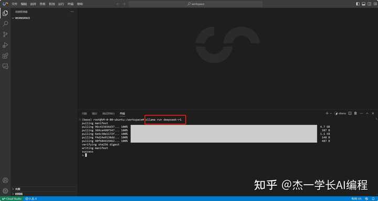Click the 'verifying sha256 digest' line
Image resolution: width=378 pixels, height=201 pixels.
coord(100,144)
